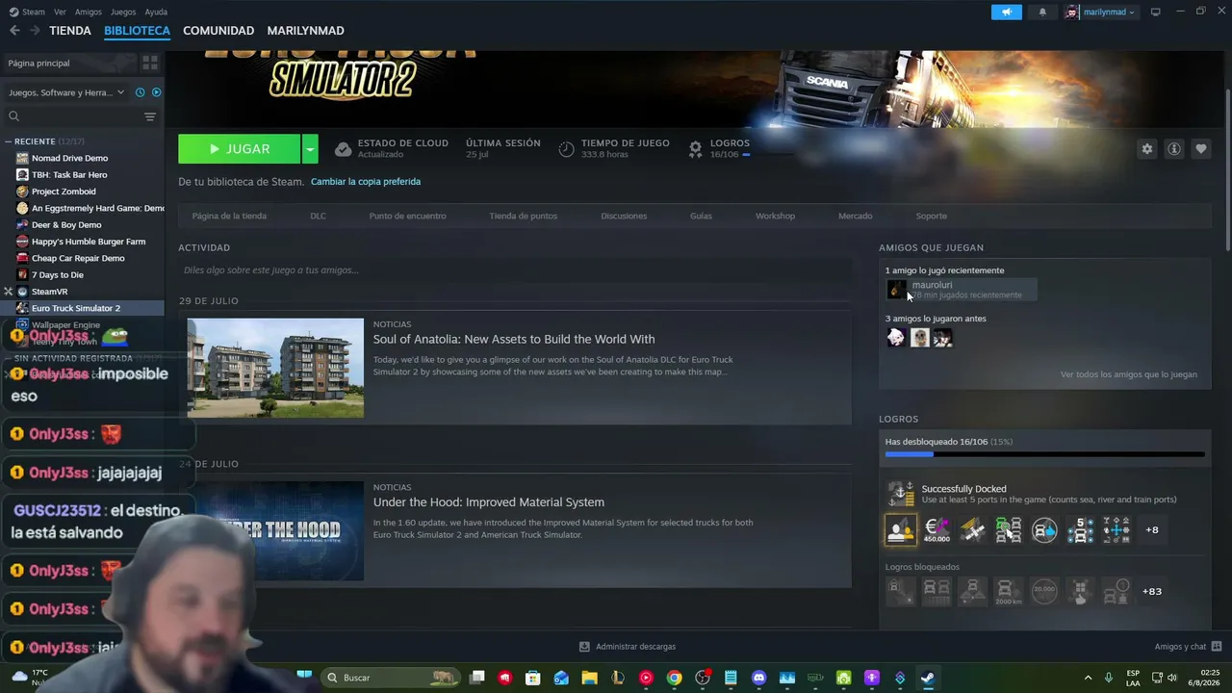Open the Discusiones link
This screenshot has width=1232, height=693.
624,216
